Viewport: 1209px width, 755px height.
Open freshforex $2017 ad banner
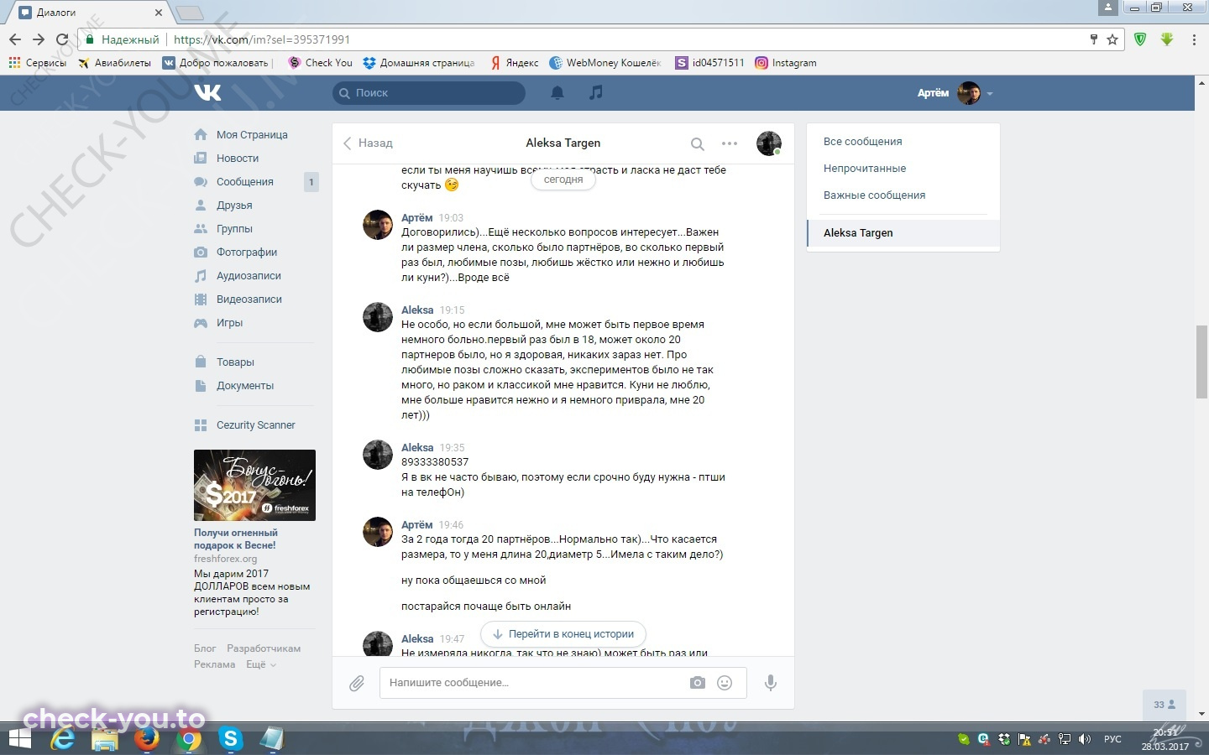254,485
